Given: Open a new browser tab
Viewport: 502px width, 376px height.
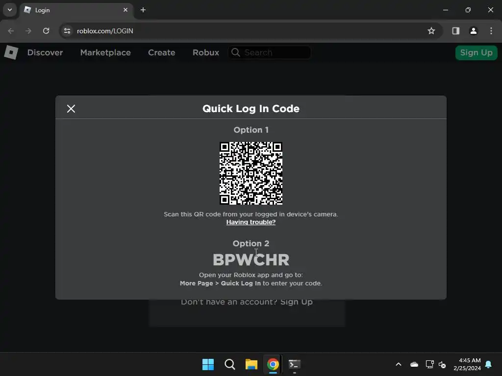Looking at the screenshot, I should [143, 10].
